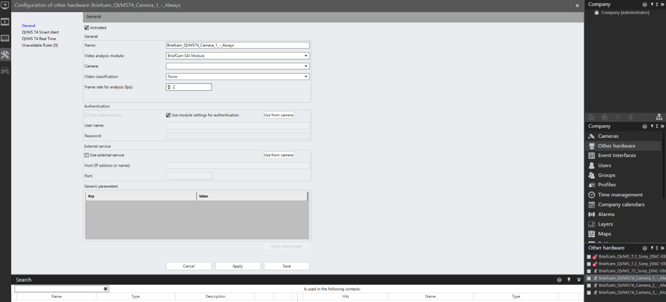This screenshot has height=302, width=666.
Task: Click Use from camera in Authentication
Action: (279, 115)
